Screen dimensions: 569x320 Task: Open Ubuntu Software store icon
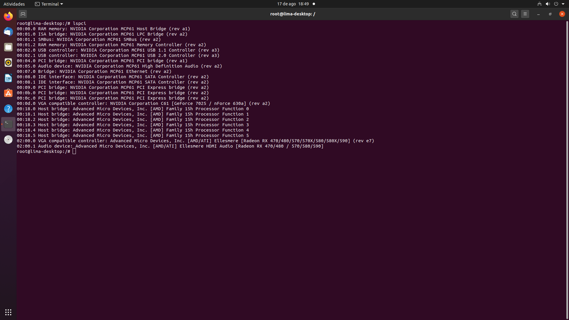8,93
